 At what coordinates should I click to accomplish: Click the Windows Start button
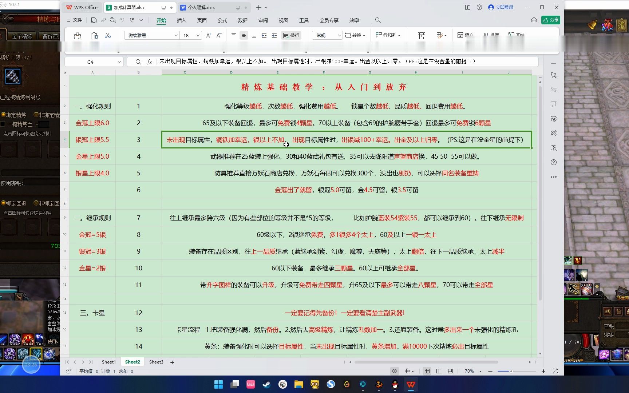tap(218, 384)
